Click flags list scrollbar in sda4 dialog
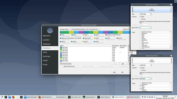 (x=171, y=40)
